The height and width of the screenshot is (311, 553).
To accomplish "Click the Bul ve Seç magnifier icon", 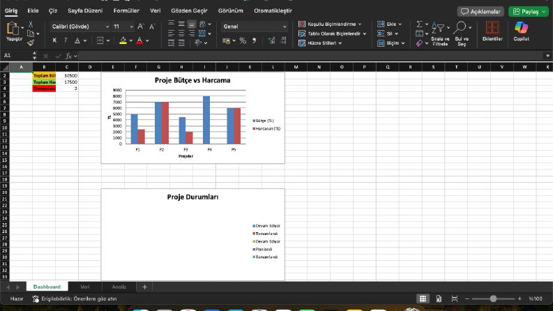I will point(460,27).
